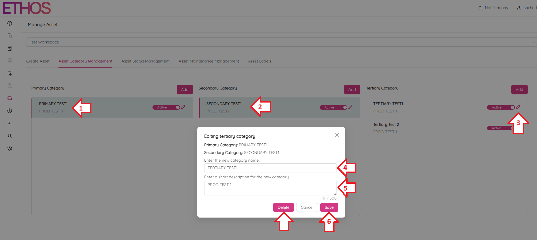Image resolution: width=537 pixels, height=240 pixels.
Task: Select the Tertiary Test 2 category row
Action: click(447, 128)
